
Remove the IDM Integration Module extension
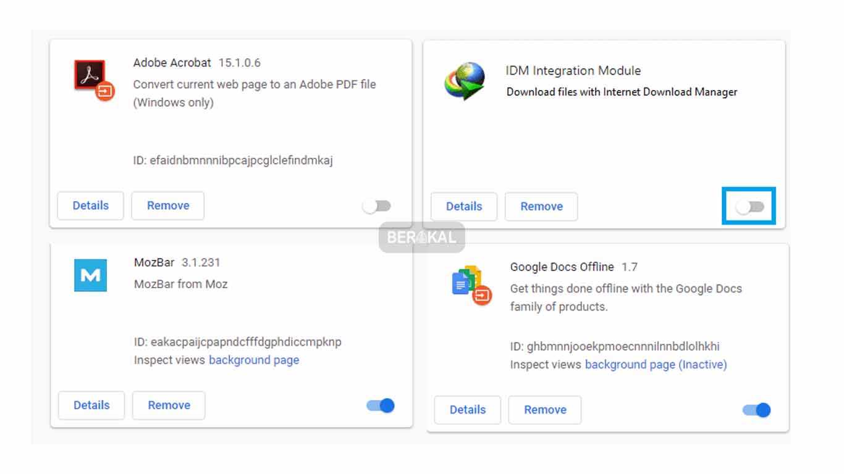click(x=541, y=206)
